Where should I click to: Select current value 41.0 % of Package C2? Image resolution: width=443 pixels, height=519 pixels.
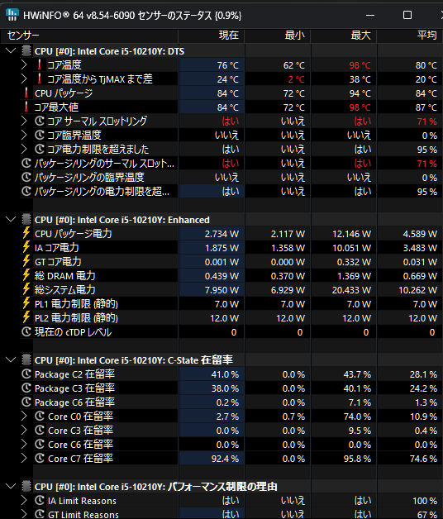[x=225, y=374]
